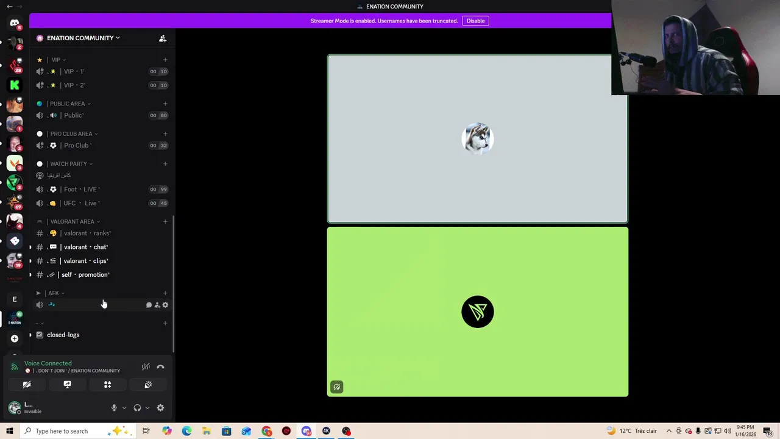
Task: Open the server with 69 notifications
Action: click(x=15, y=202)
